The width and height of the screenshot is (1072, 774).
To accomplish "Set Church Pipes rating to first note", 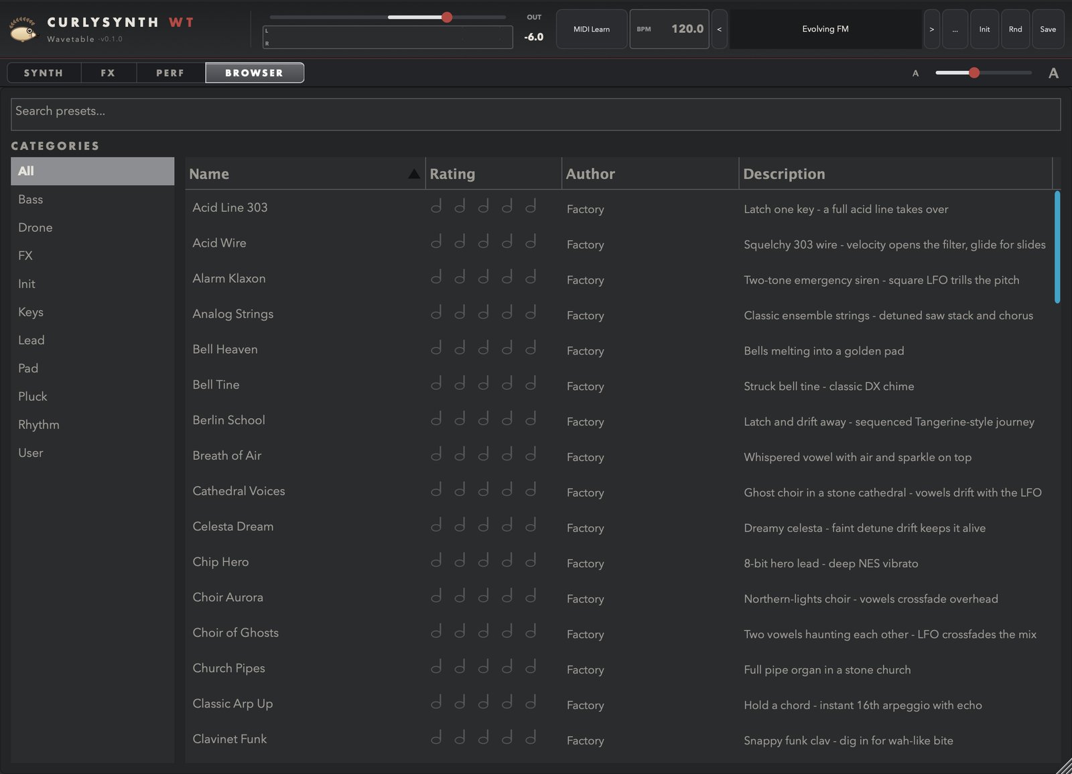I will coord(436,667).
